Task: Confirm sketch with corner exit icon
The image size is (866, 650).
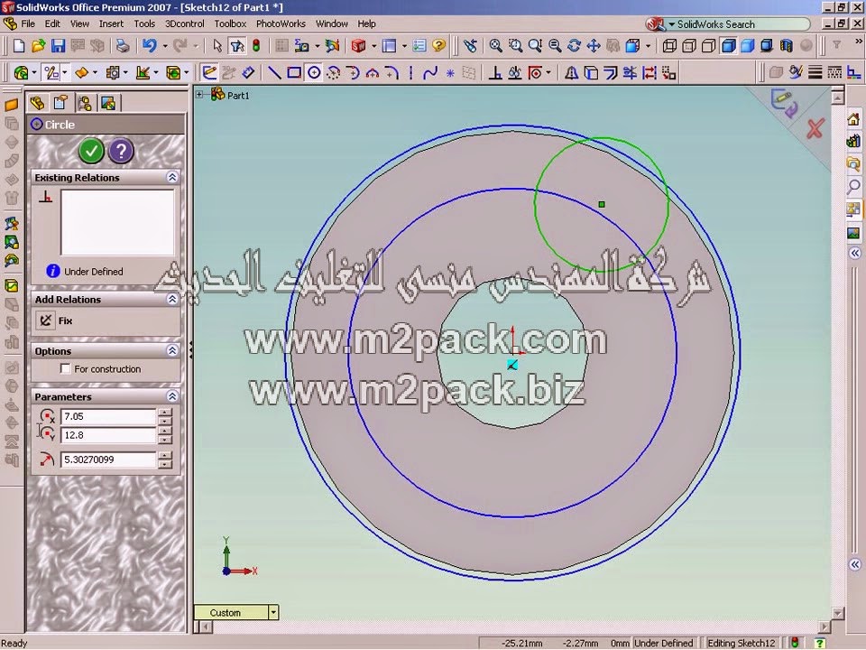Action: click(784, 103)
